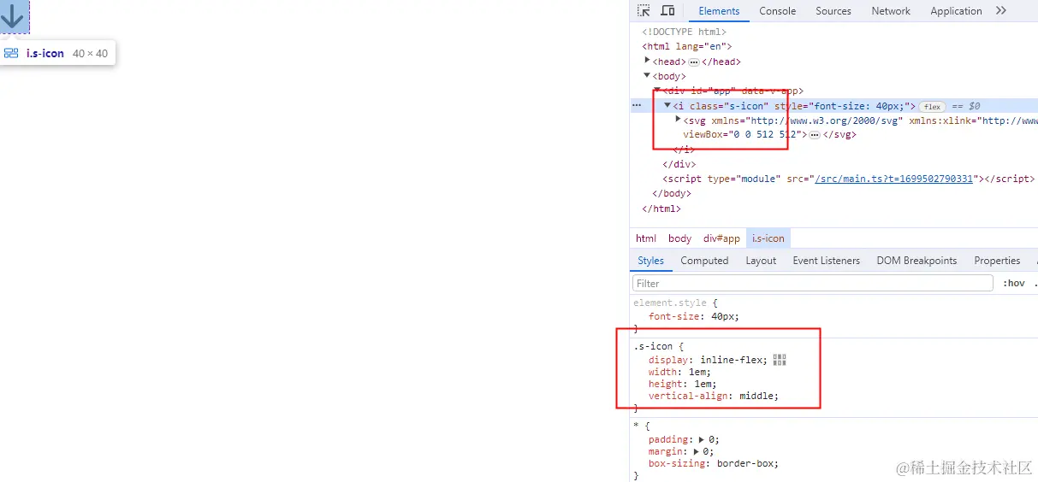The image size is (1038, 482).
Task: Activate the inspect element picker icon
Action: 644,11
